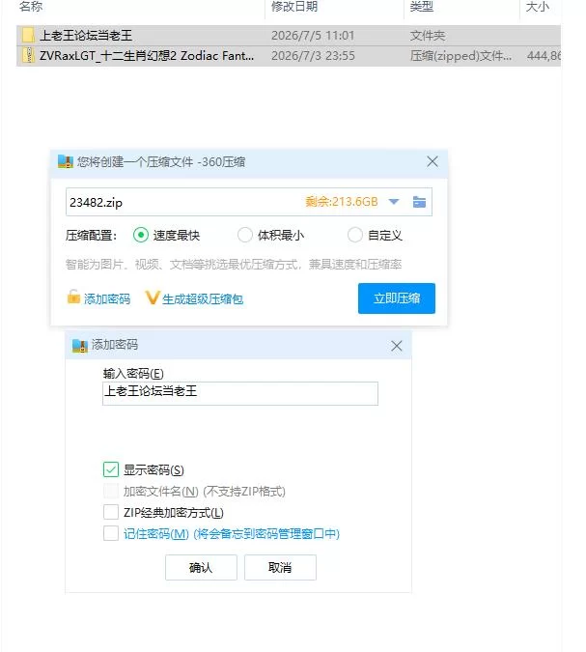586x652 pixels.
Task: Click the 压缩配置: label
Action: point(92,236)
